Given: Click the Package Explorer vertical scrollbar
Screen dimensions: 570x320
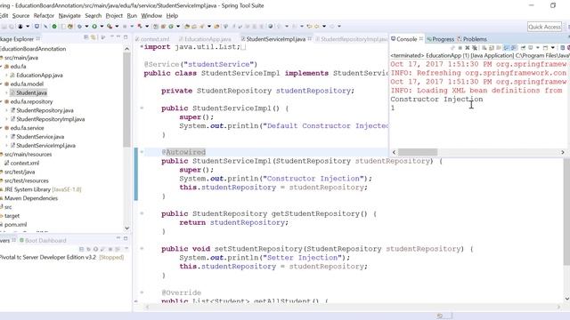Looking at the screenshot, I should tap(126, 100).
